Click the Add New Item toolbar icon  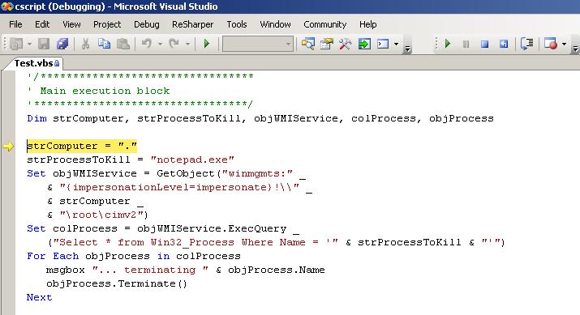pos(16,44)
